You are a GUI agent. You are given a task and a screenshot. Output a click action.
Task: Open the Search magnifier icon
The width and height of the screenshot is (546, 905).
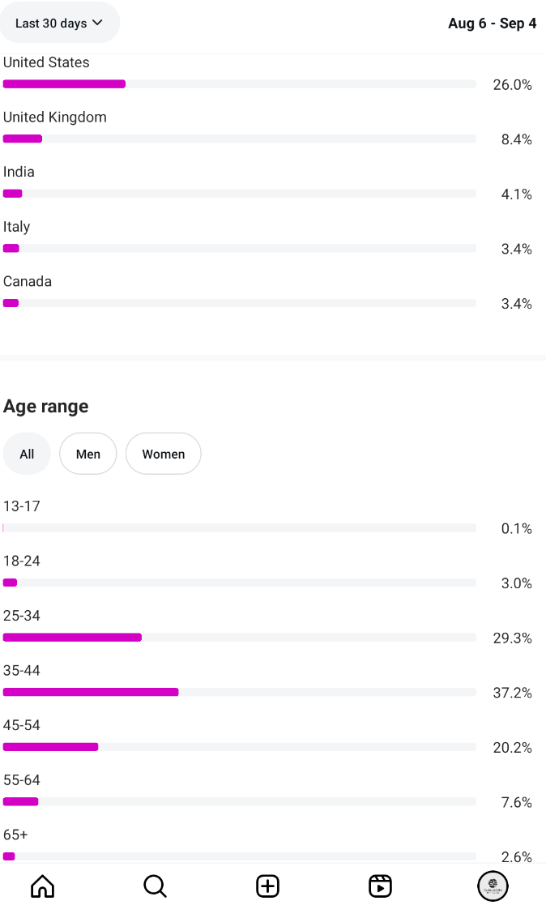point(155,886)
